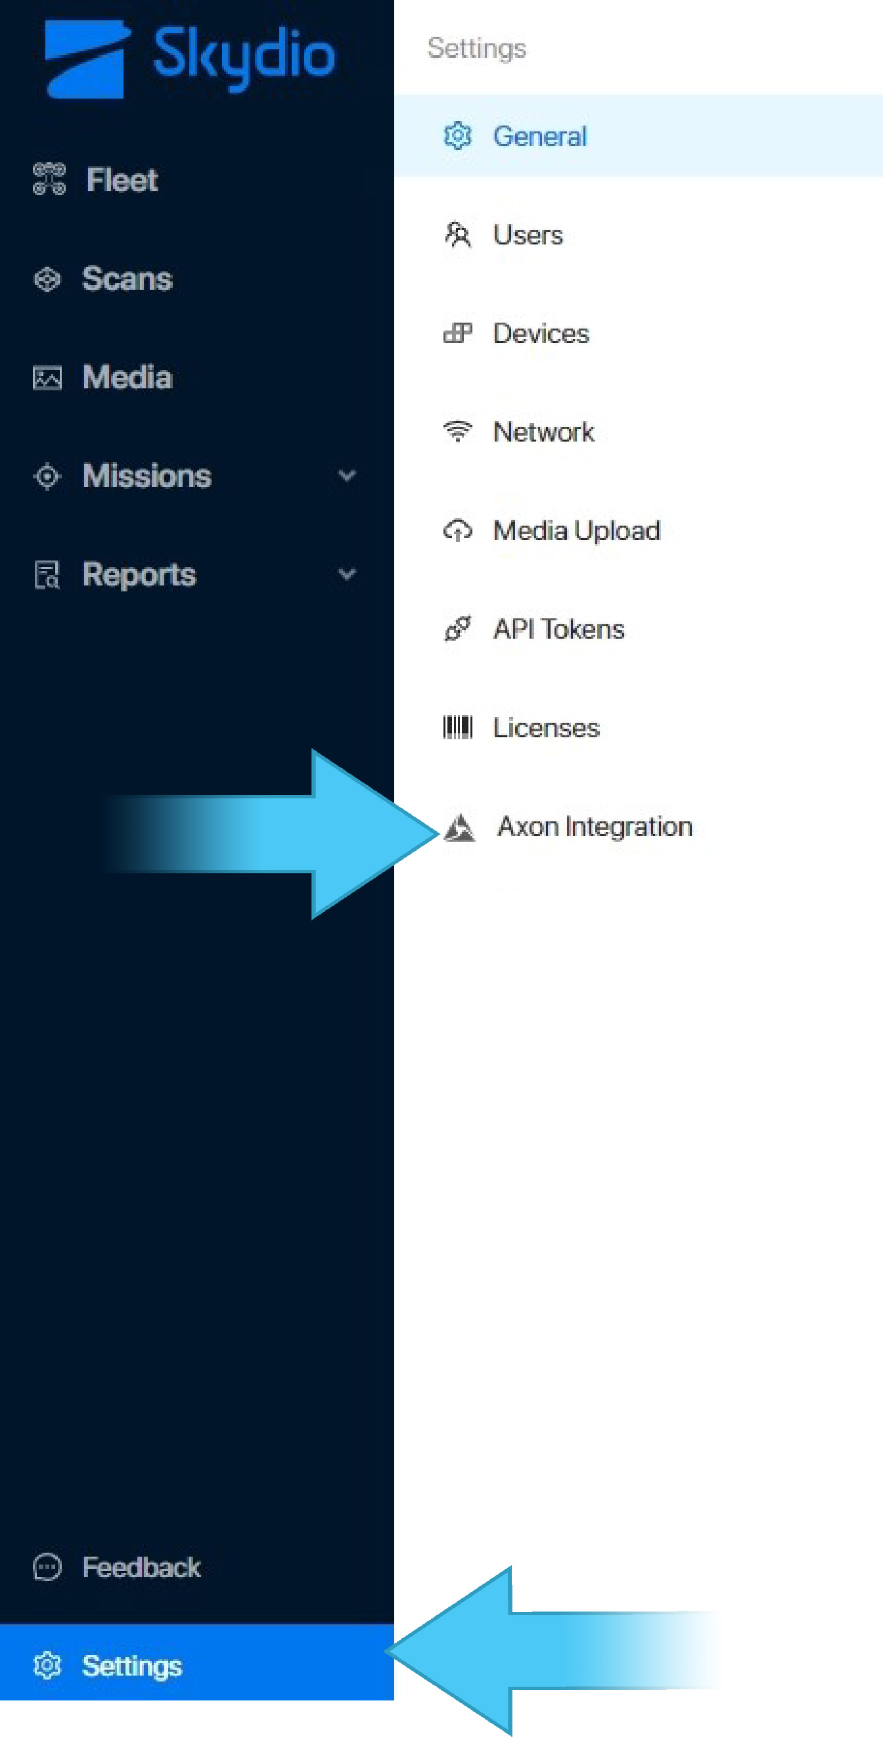
Task: Click the Feedback label in the sidebar
Action: tap(142, 1567)
